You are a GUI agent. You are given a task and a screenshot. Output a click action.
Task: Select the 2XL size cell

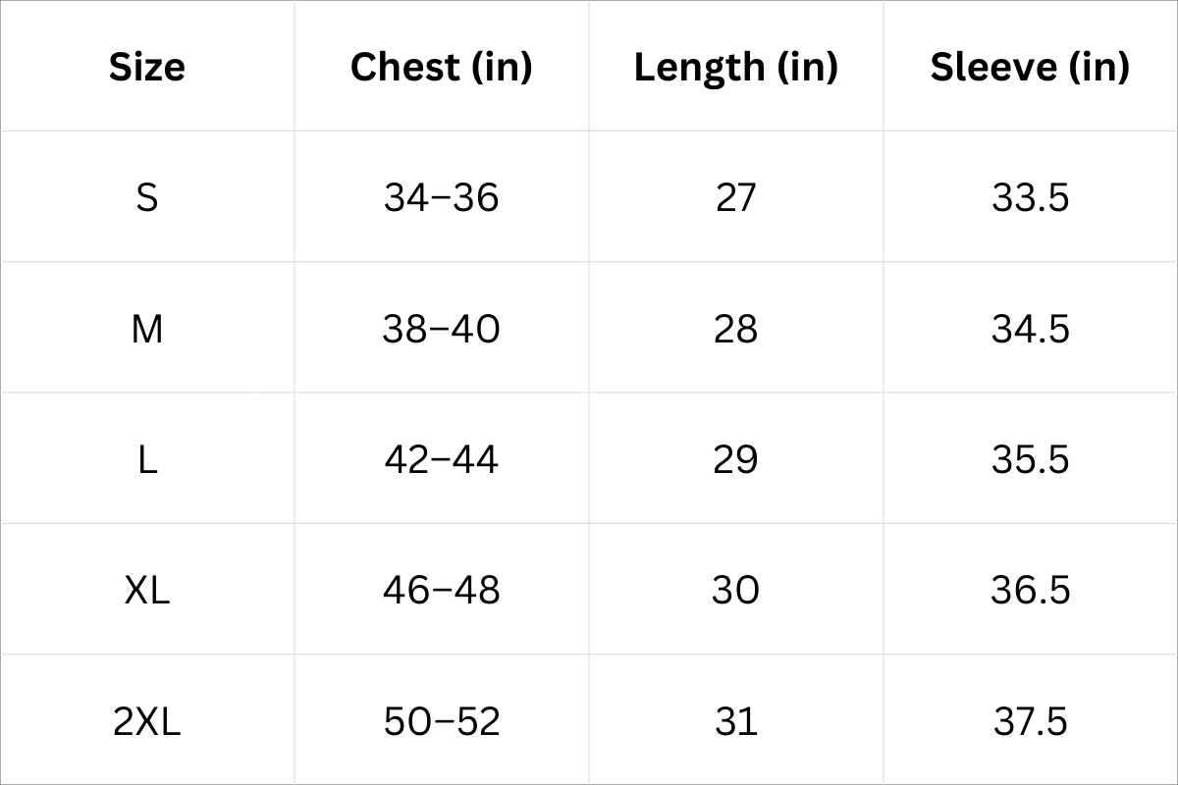147,722
